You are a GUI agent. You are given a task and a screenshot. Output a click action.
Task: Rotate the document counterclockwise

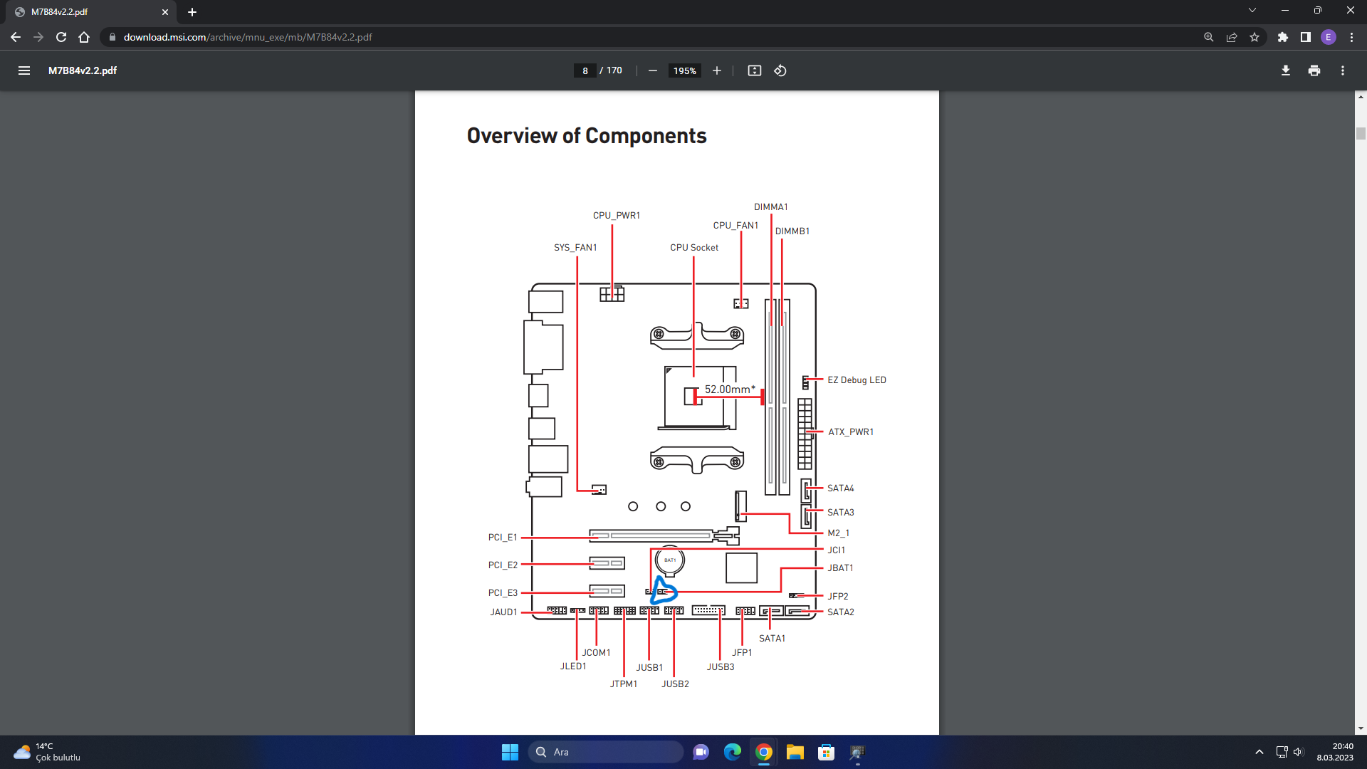(x=780, y=70)
